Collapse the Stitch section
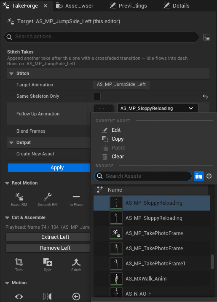Screen dimensions: 217x302 pos(11,74)
